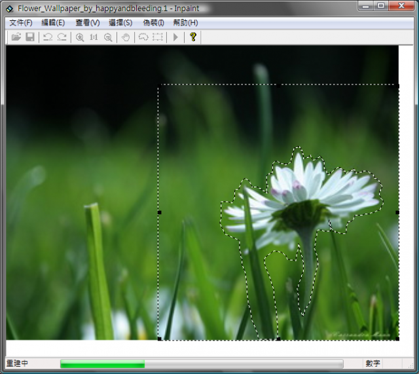Click the Open file toolbar icon
Viewport: 419px width, 374px height.
pyautogui.click(x=16, y=37)
